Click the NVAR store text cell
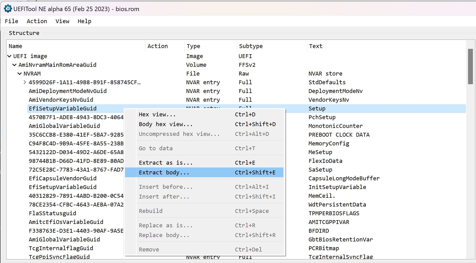The height and width of the screenshot is (263, 476). pos(325,73)
